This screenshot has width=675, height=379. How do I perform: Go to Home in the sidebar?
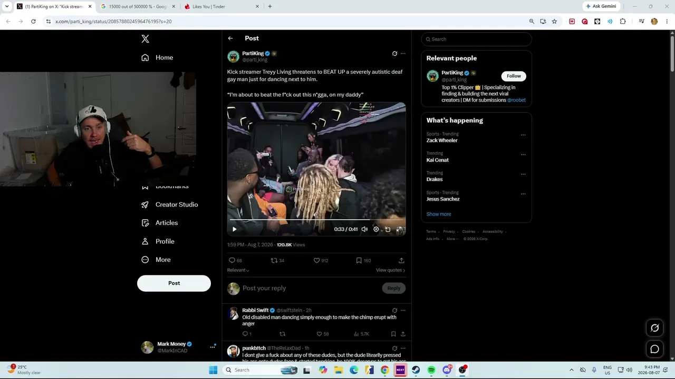tap(157, 57)
